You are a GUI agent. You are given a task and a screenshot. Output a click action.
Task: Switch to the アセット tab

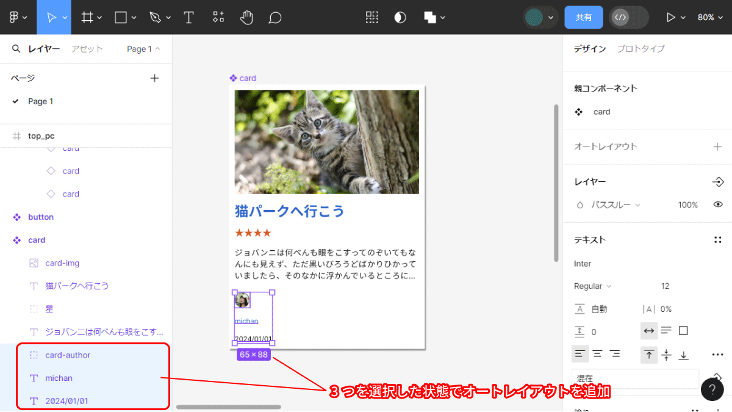[87, 49]
